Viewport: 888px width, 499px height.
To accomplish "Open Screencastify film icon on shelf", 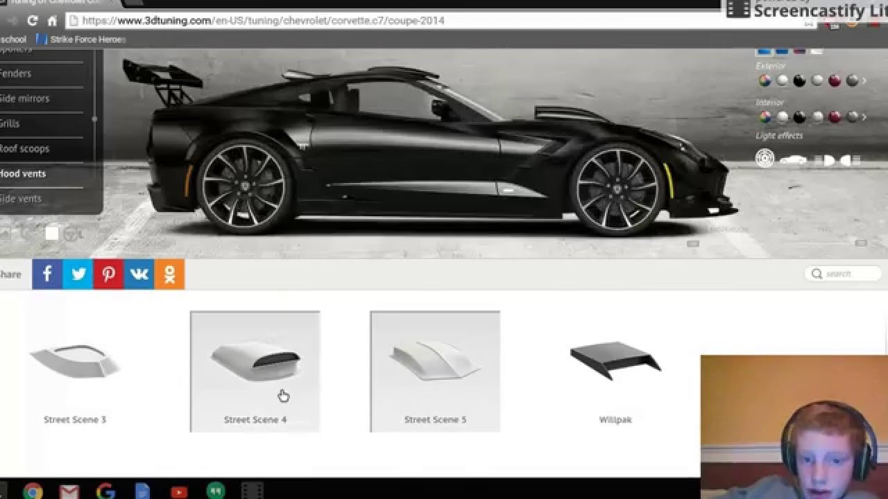I will click(253, 491).
